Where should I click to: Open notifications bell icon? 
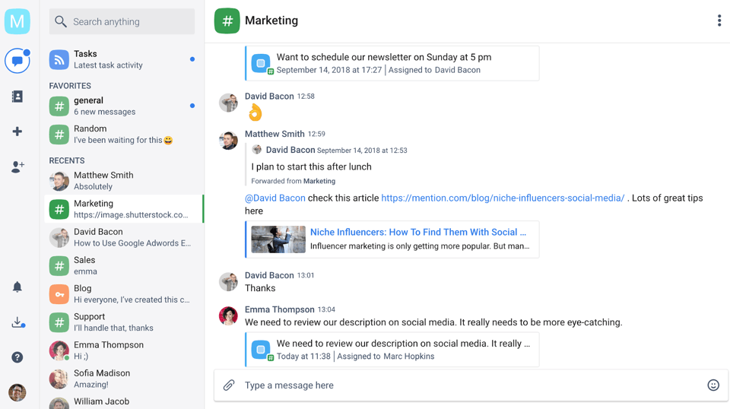[17, 287]
